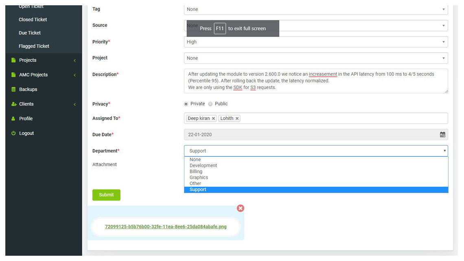The height and width of the screenshot is (261, 464).
Task: Choose Graphics in Department list
Action: tap(316, 177)
